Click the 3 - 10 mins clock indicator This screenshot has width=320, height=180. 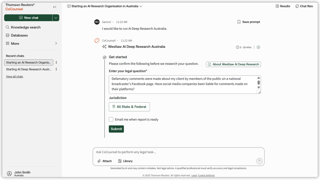(x=243, y=47)
